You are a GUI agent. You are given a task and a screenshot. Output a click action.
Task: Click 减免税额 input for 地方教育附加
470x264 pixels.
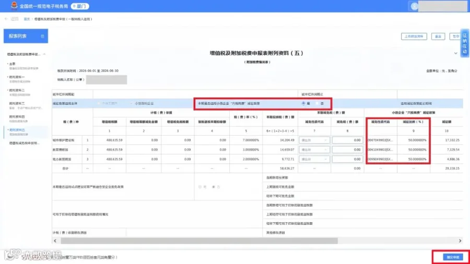[347, 159]
